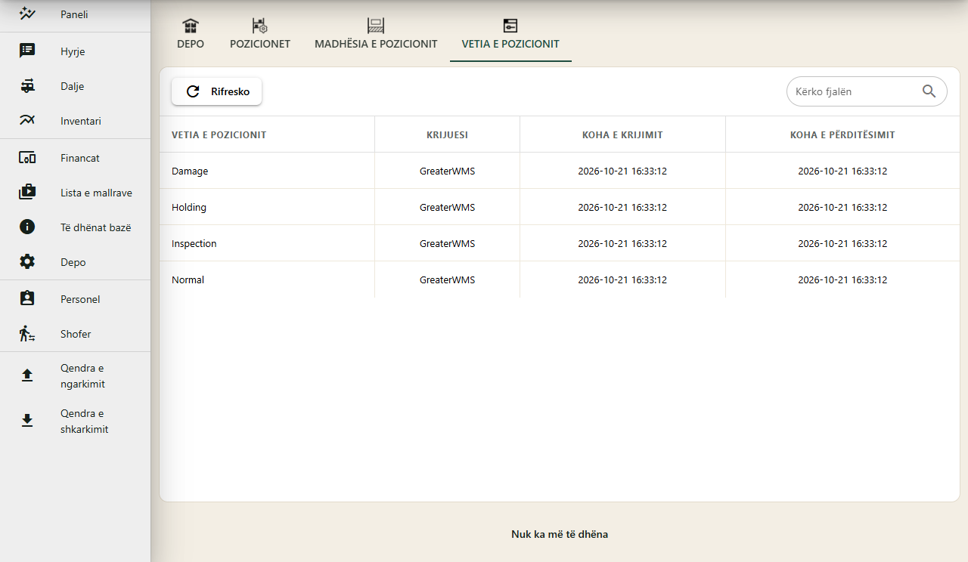
Task: Click the KRIJUESI column header
Action: coord(447,134)
